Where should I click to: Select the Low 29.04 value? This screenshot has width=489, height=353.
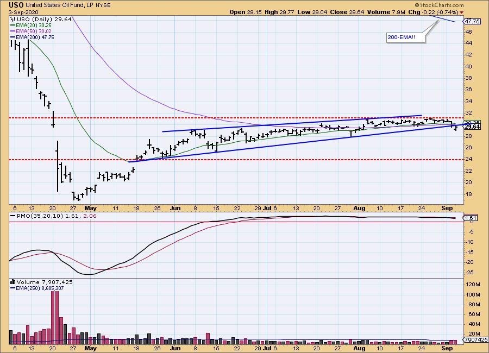tap(311, 12)
